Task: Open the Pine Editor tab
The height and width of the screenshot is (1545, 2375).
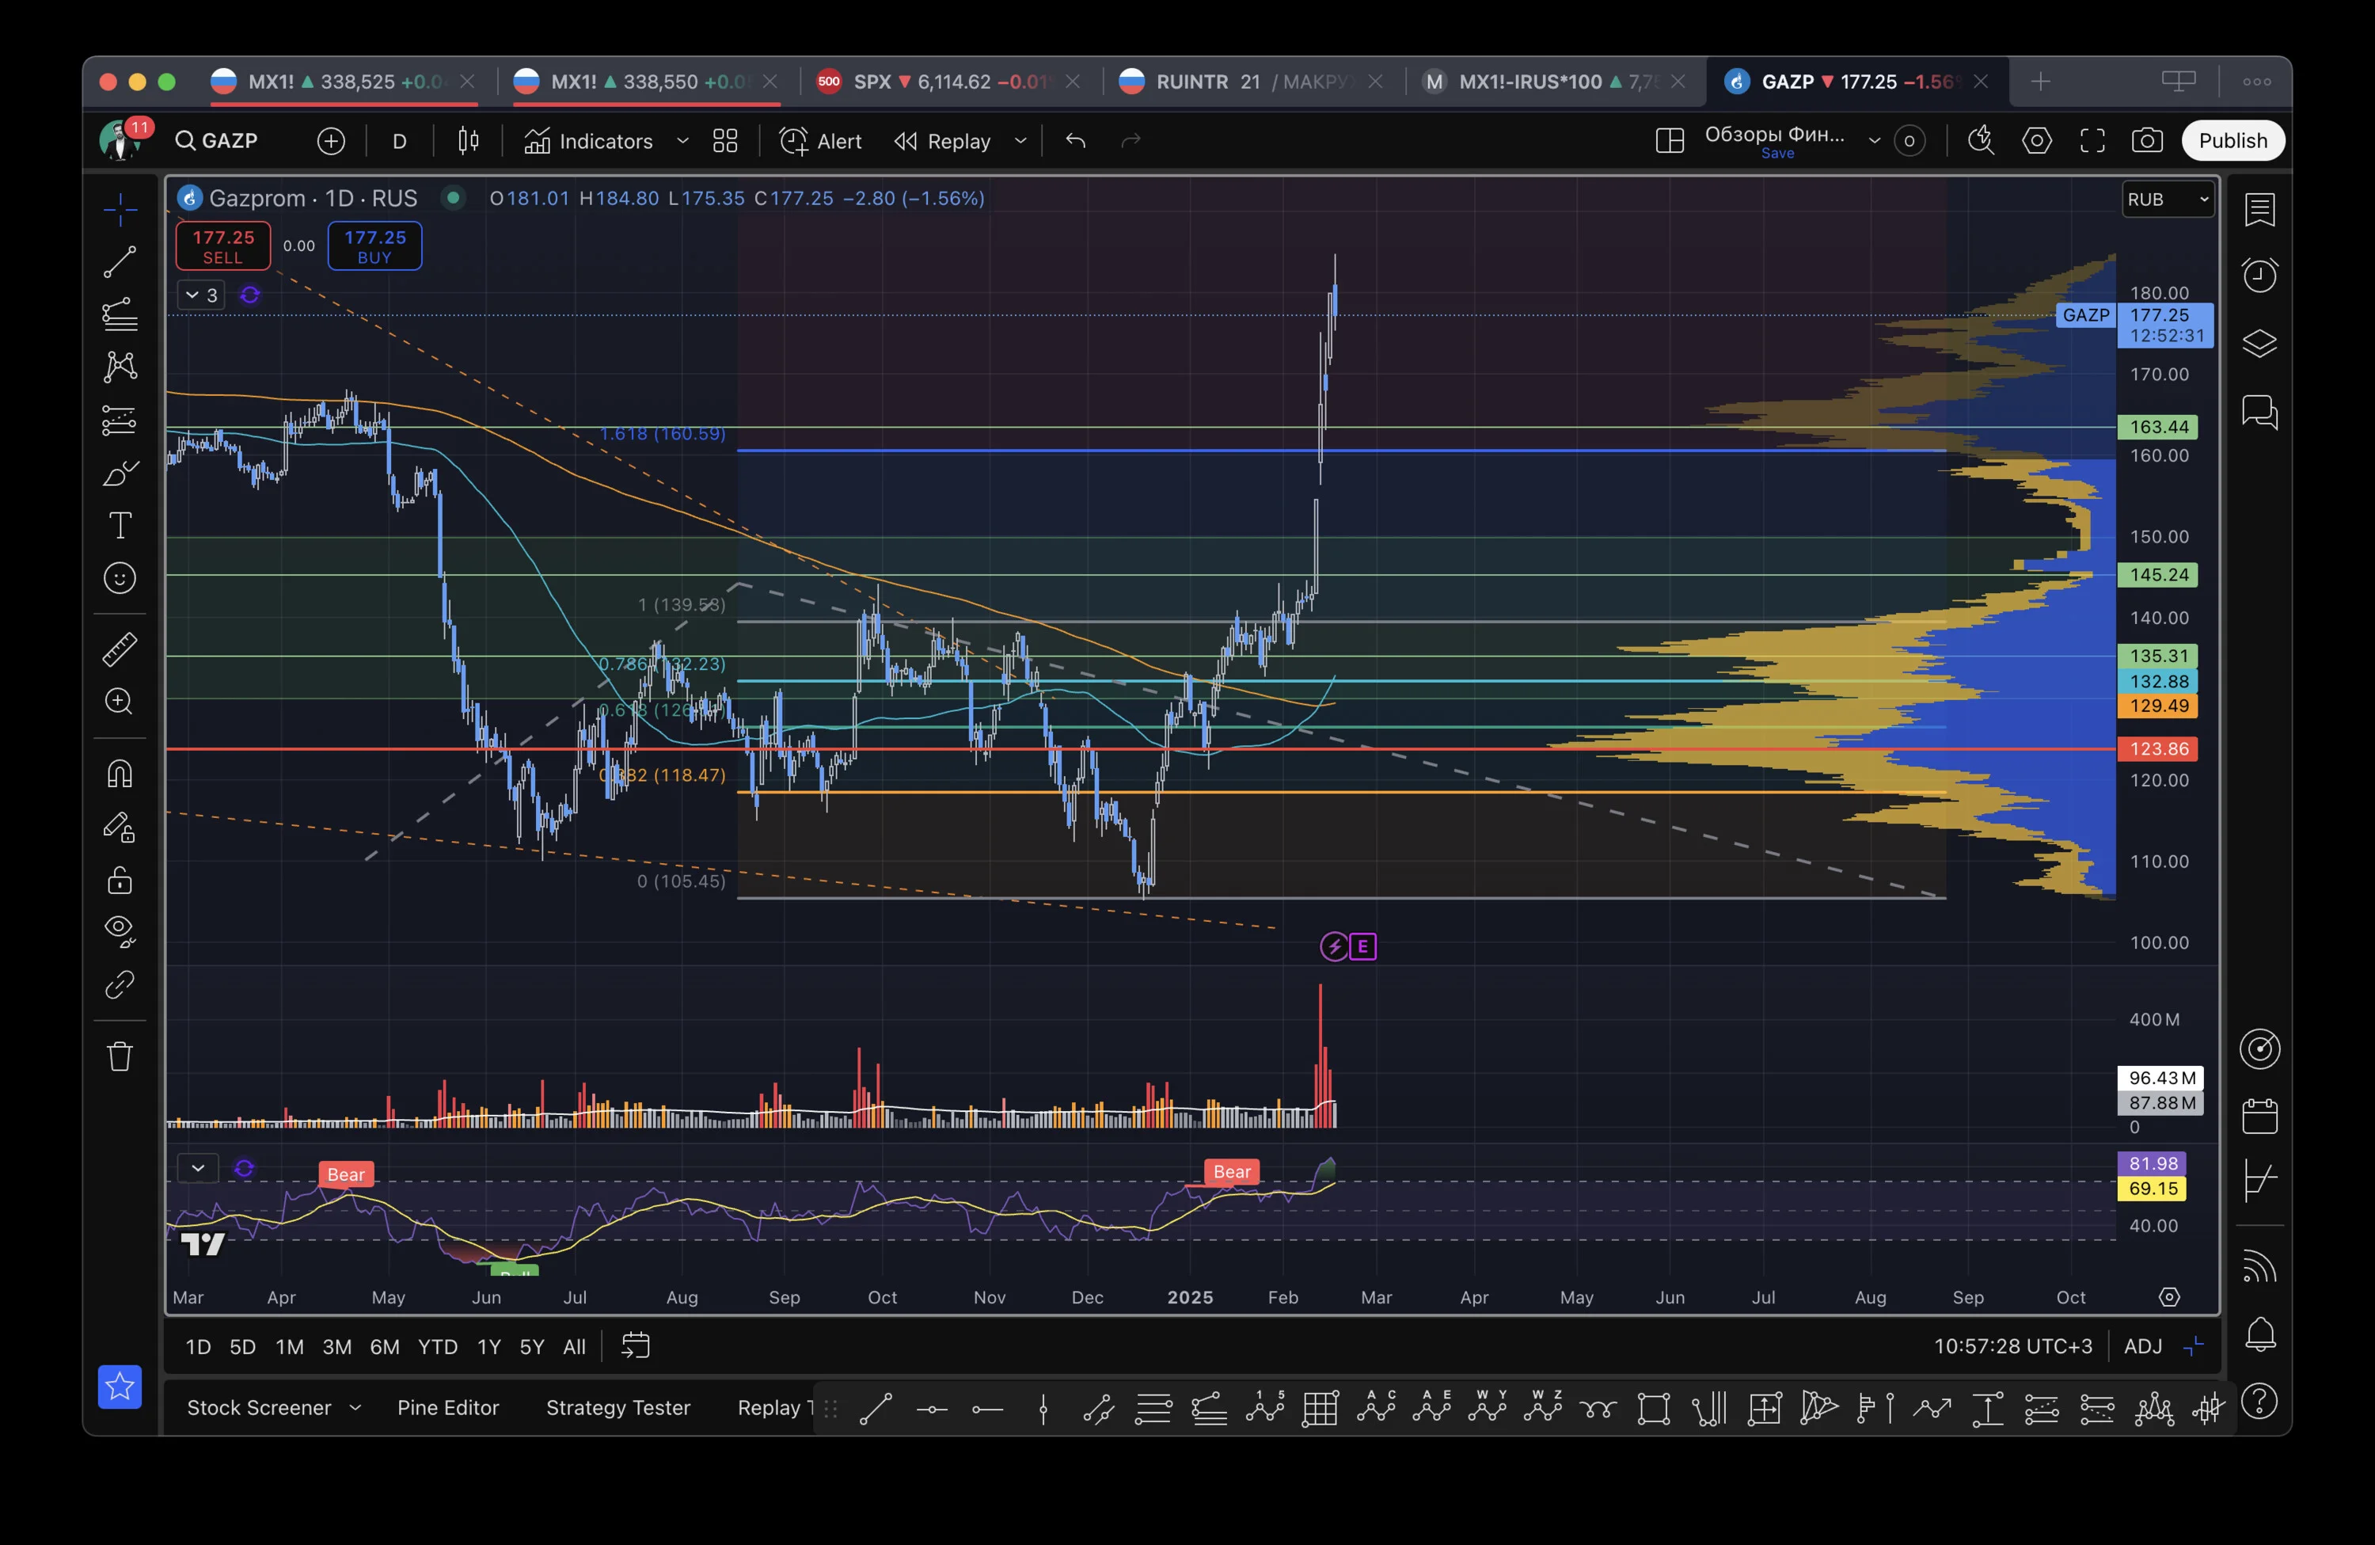Action: (448, 1407)
